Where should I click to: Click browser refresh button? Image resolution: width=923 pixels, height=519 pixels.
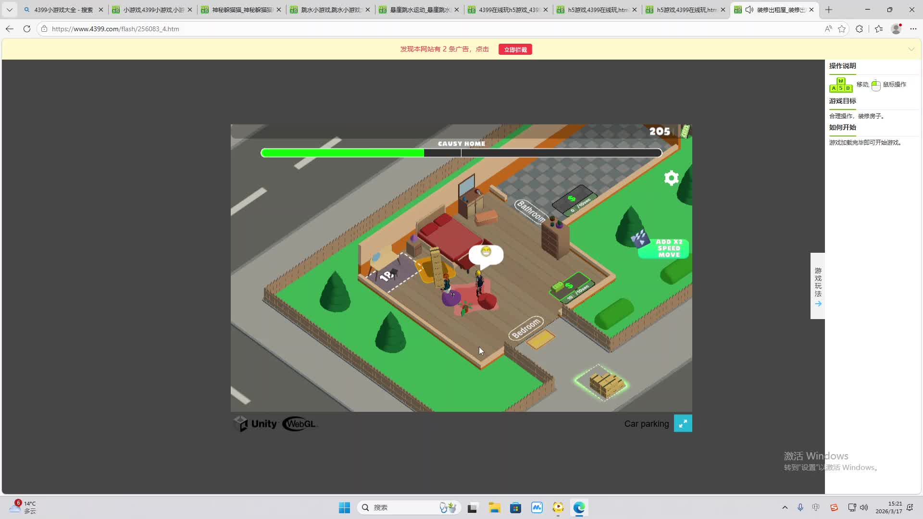(27, 29)
